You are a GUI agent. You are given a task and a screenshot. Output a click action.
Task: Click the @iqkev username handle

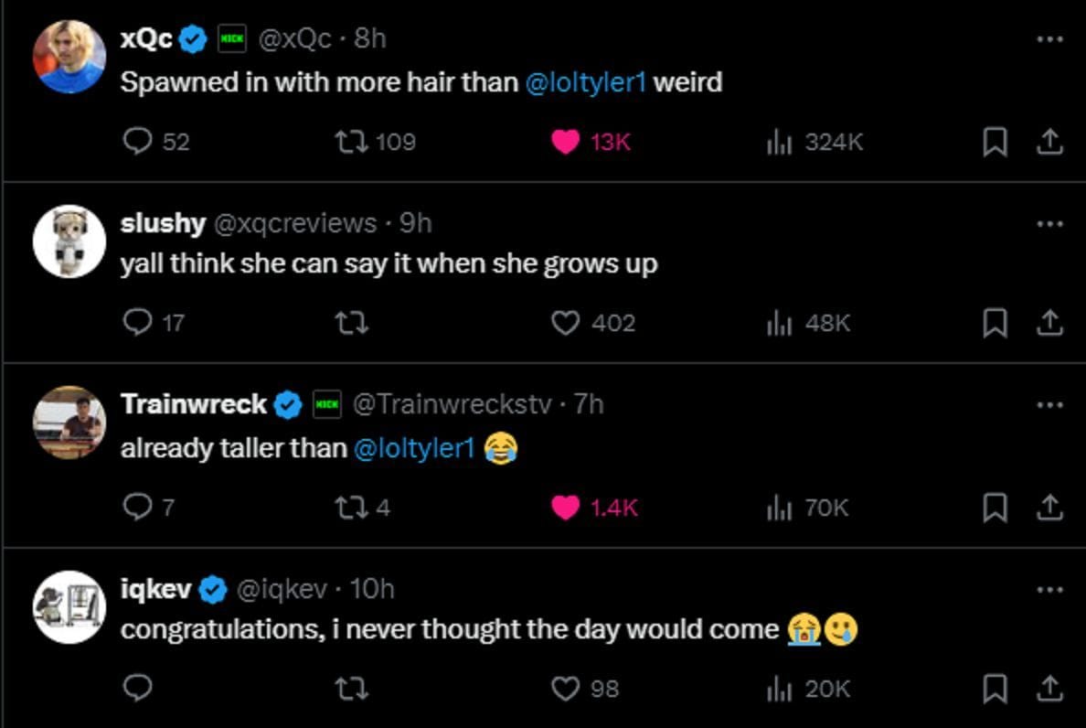tap(279, 589)
